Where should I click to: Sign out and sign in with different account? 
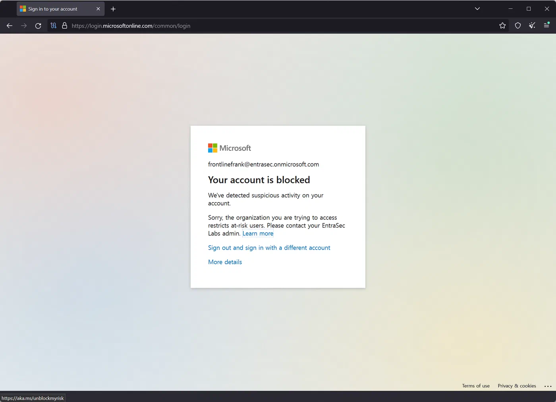click(269, 248)
